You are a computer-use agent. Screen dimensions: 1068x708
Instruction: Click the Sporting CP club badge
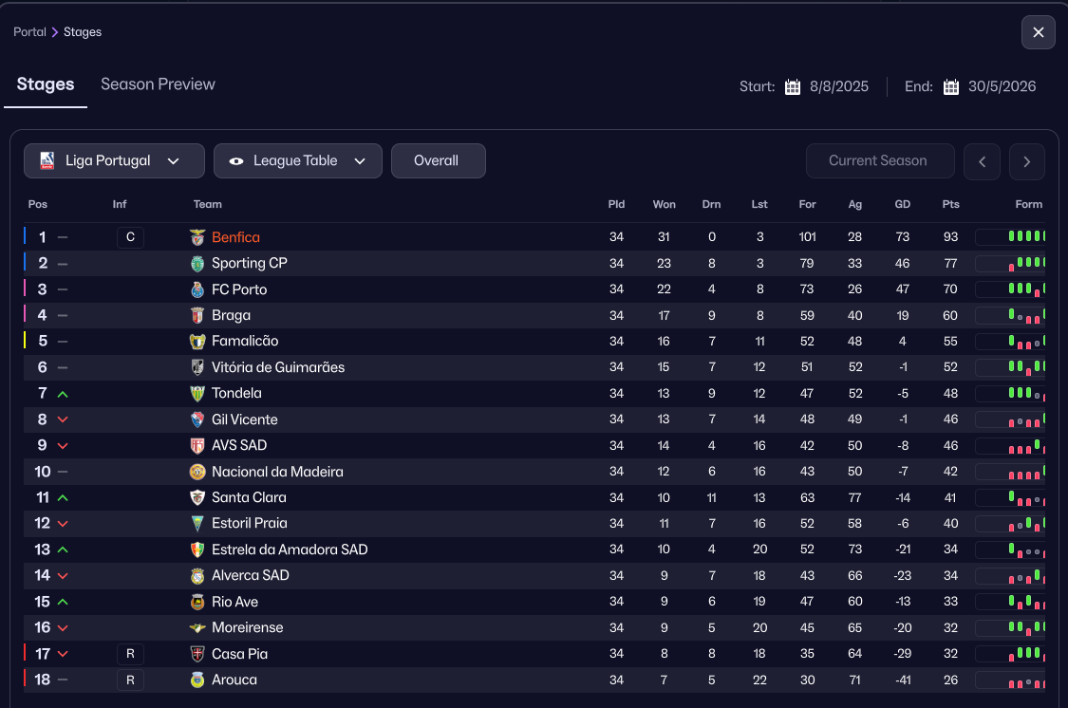[197, 263]
